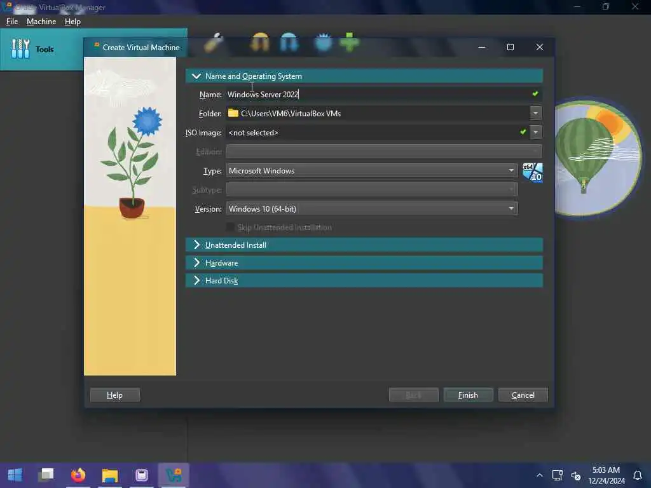This screenshot has height=488, width=651.
Task: Open the Help menu in menu bar
Action: [x=72, y=22]
